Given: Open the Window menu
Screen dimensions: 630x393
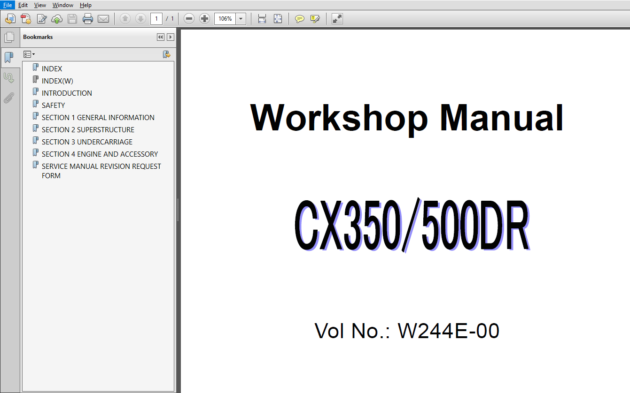Looking at the screenshot, I should [x=62, y=5].
